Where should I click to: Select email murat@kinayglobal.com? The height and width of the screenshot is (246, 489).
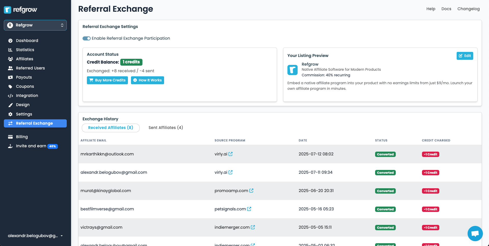(106, 191)
